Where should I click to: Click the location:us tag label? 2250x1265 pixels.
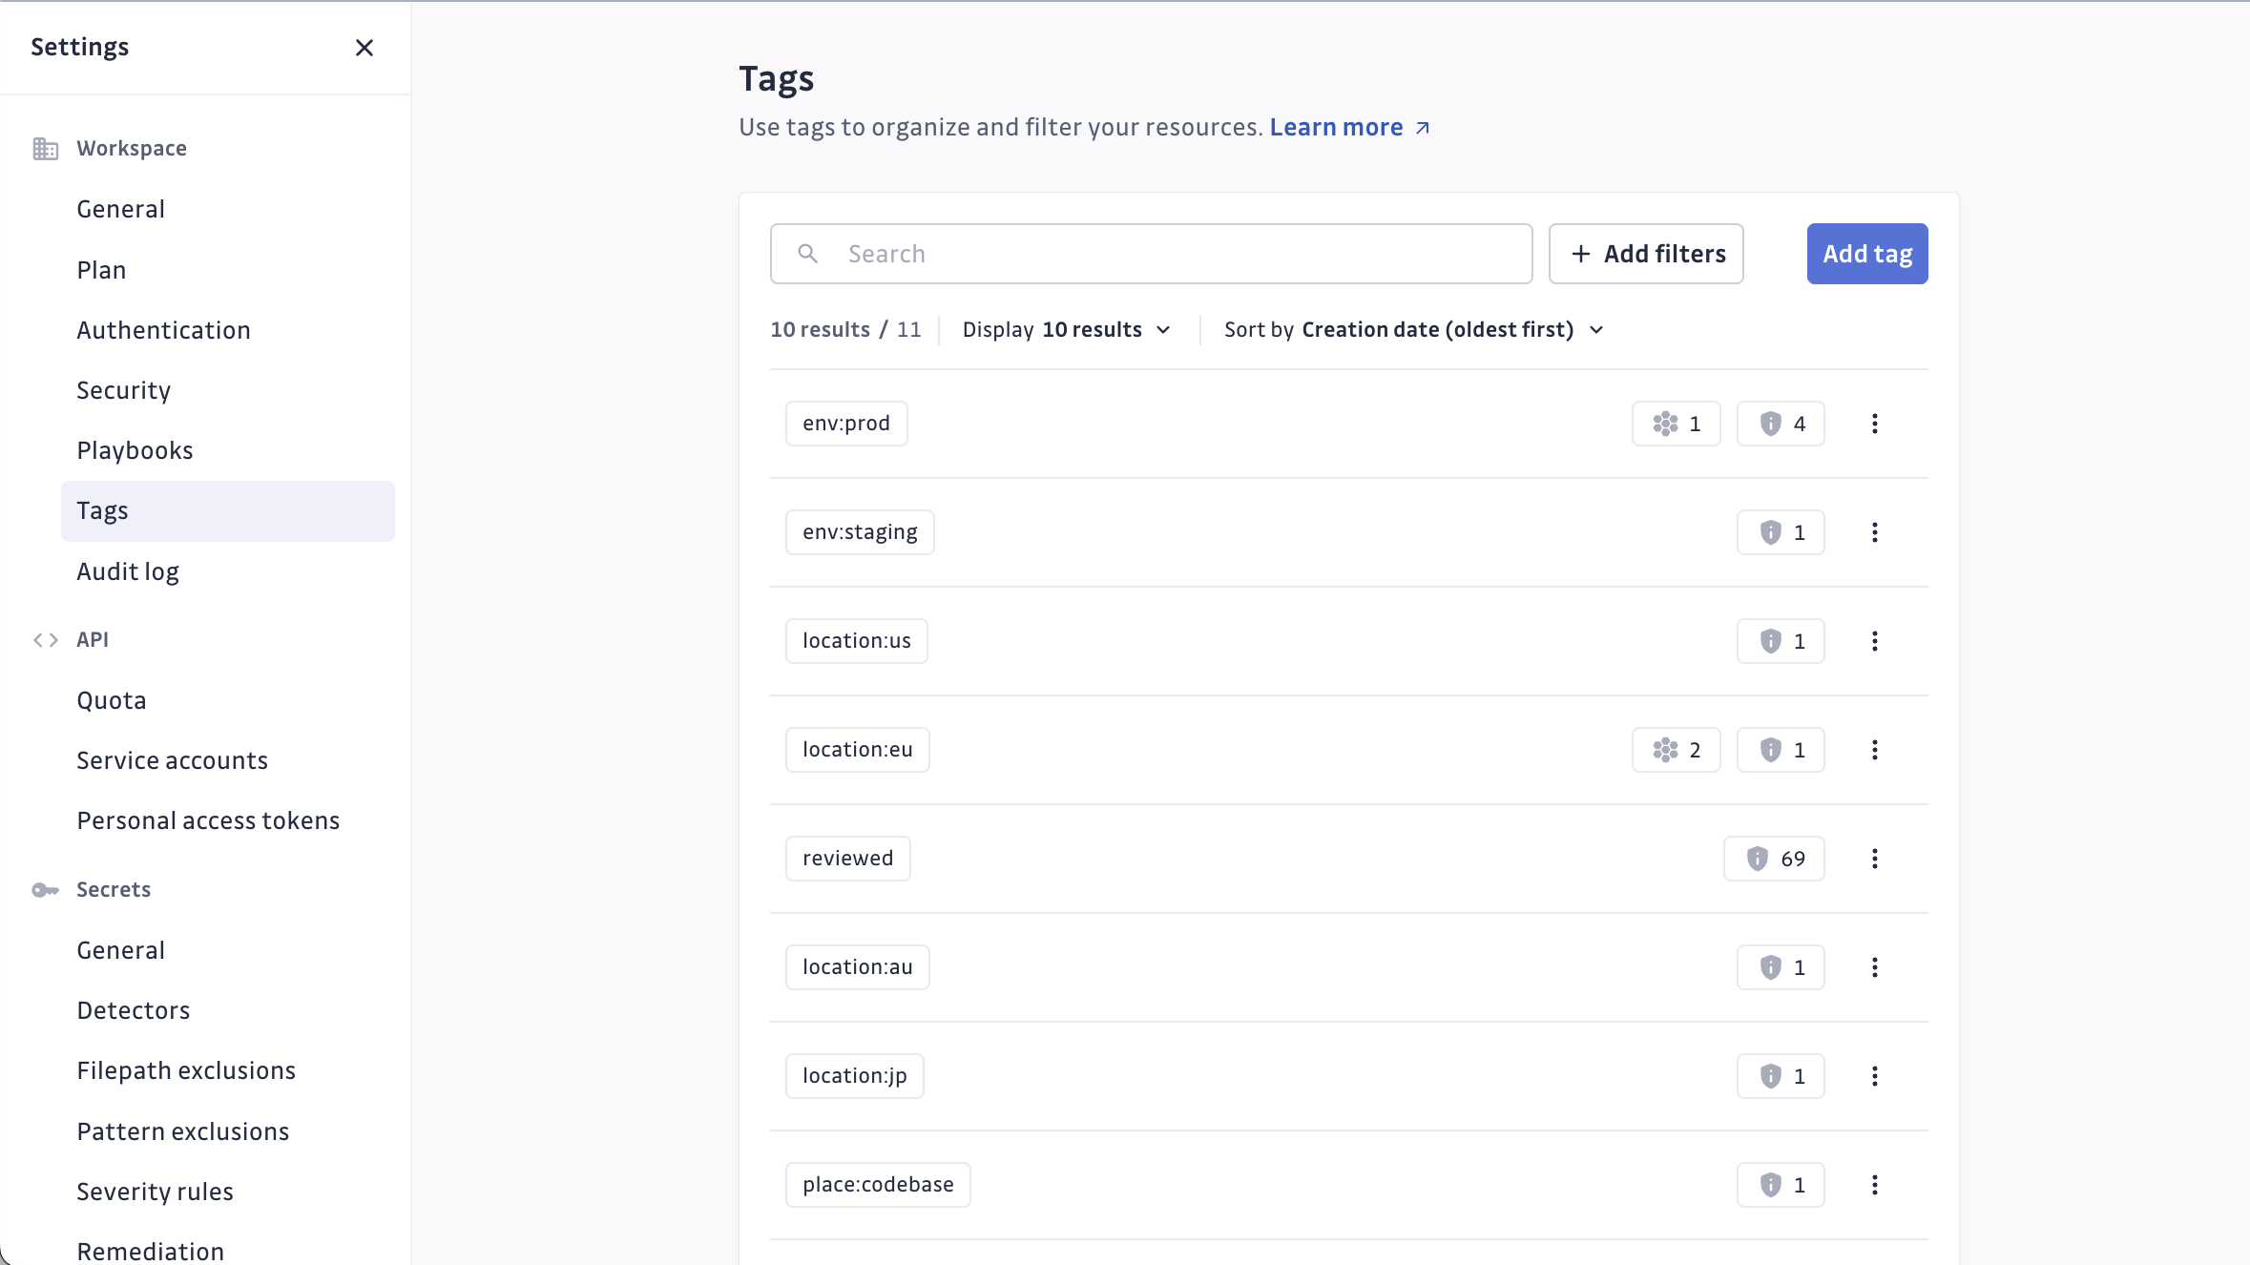[x=856, y=641]
